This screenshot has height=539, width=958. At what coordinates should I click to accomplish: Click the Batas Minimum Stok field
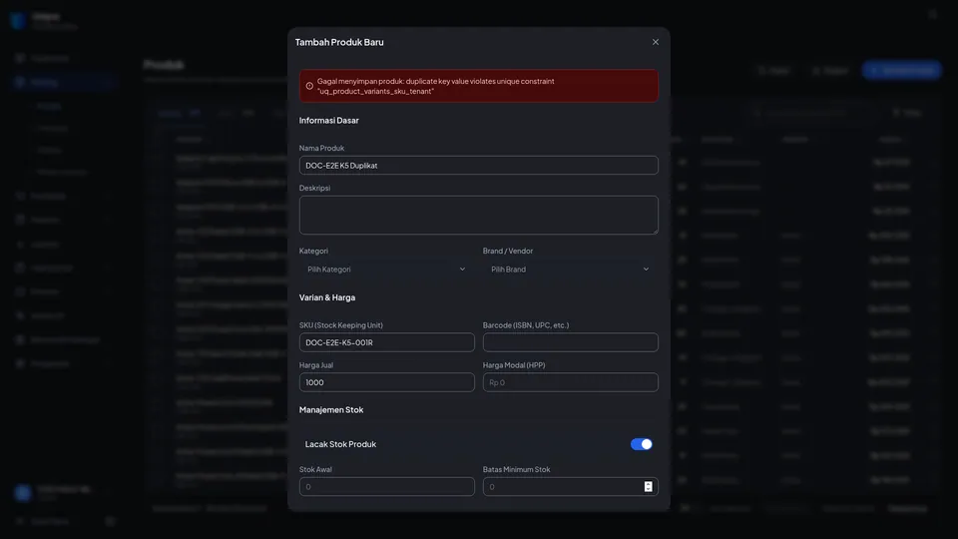(570, 487)
